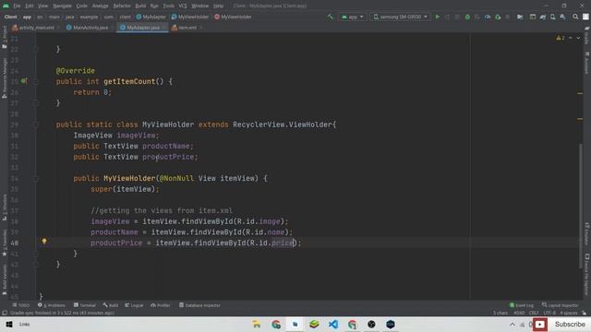The image size is (591, 332).
Task: Click the 4 spaces indent setting
Action: coord(569,313)
